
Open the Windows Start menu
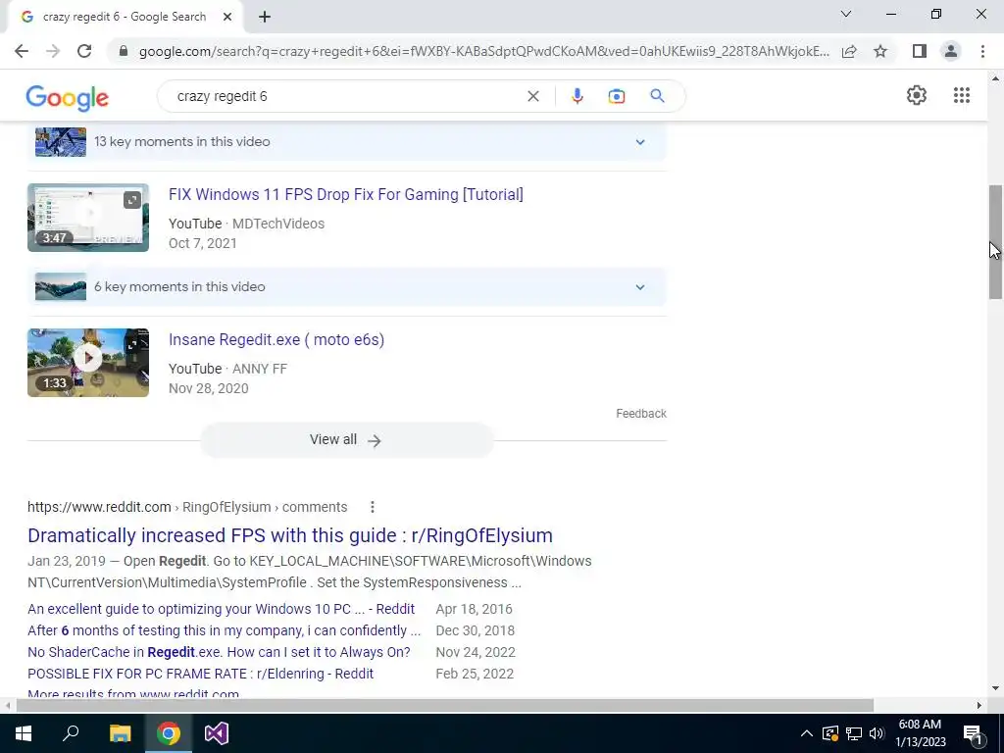click(x=24, y=733)
